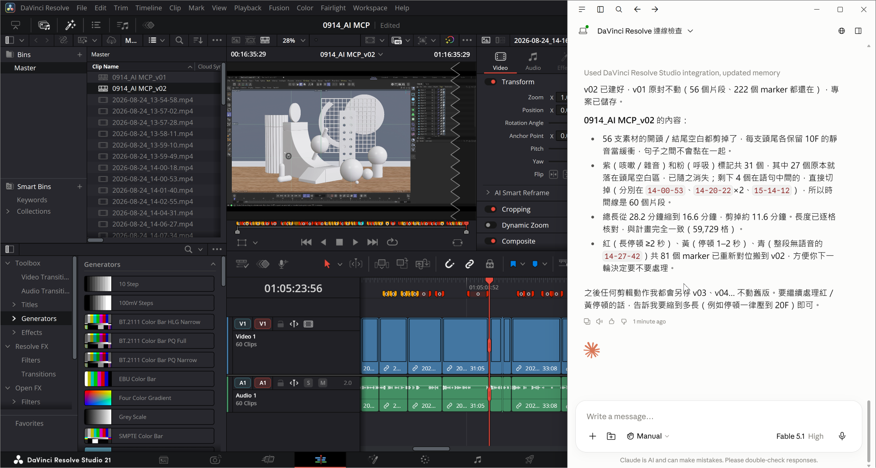Open the Fairlight menu
876x468 pixels.
pos(333,8)
